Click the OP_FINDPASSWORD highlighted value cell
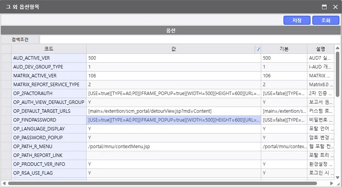This screenshot has height=187, width=342. click(173, 120)
